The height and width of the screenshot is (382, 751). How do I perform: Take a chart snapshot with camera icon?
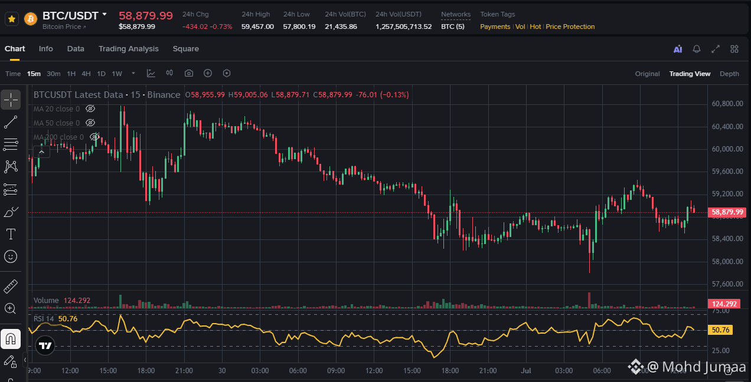(x=189, y=73)
